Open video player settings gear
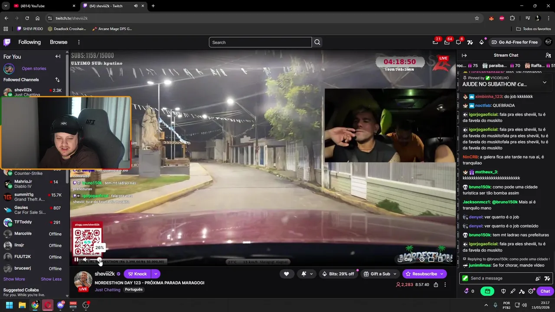Image resolution: width=555 pixels, height=312 pixels. pos(422,259)
